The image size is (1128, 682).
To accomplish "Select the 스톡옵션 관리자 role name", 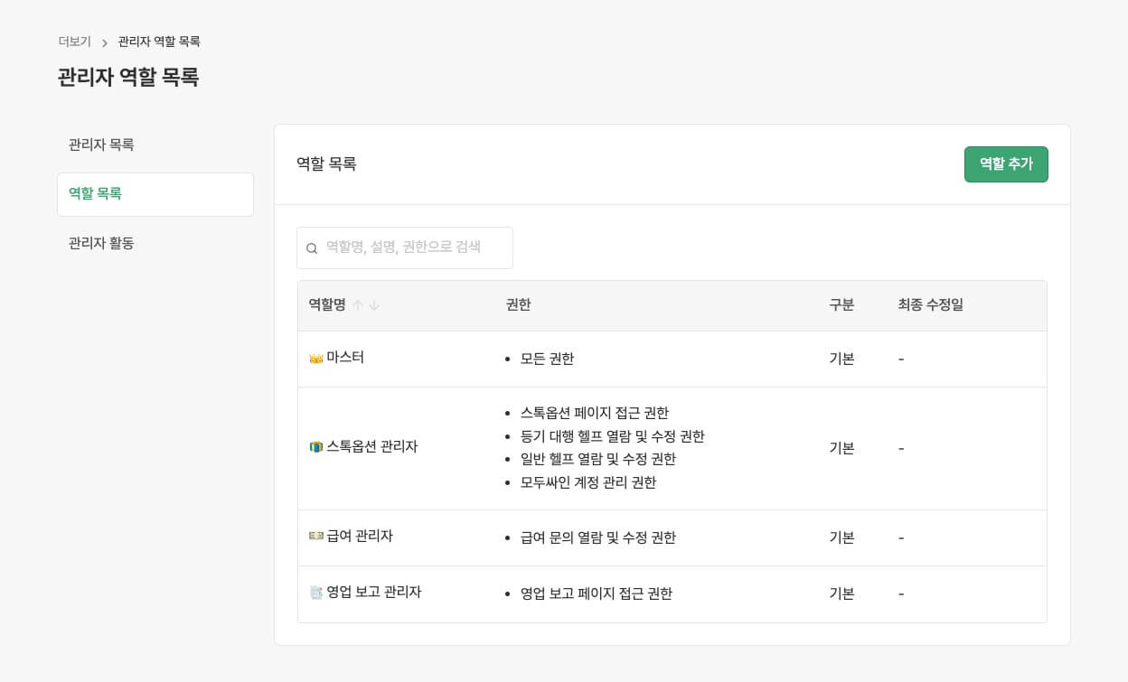I will click(371, 446).
